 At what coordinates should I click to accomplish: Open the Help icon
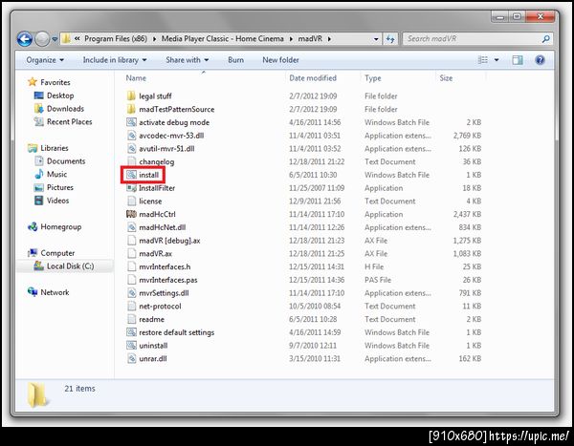[540, 60]
